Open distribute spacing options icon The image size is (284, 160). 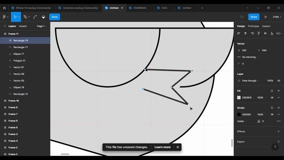pyautogui.click(x=279, y=33)
